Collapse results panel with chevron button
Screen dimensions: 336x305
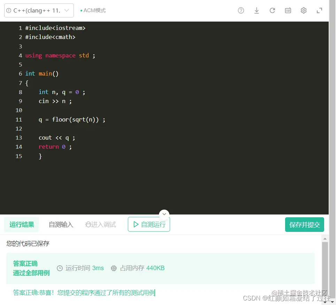164,214
